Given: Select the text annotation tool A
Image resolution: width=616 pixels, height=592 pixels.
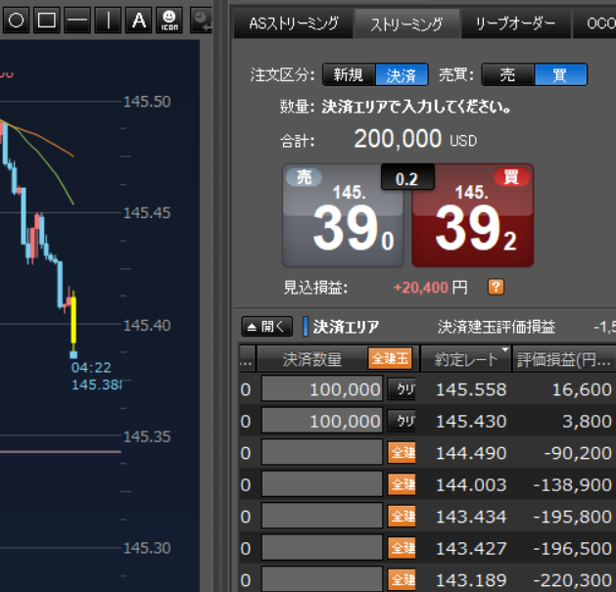Looking at the screenshot, I should tap(139, 20).
